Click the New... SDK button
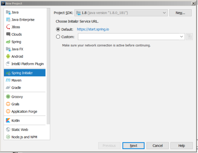The height and width of the screenshot is (153, 198). point(180,13)
